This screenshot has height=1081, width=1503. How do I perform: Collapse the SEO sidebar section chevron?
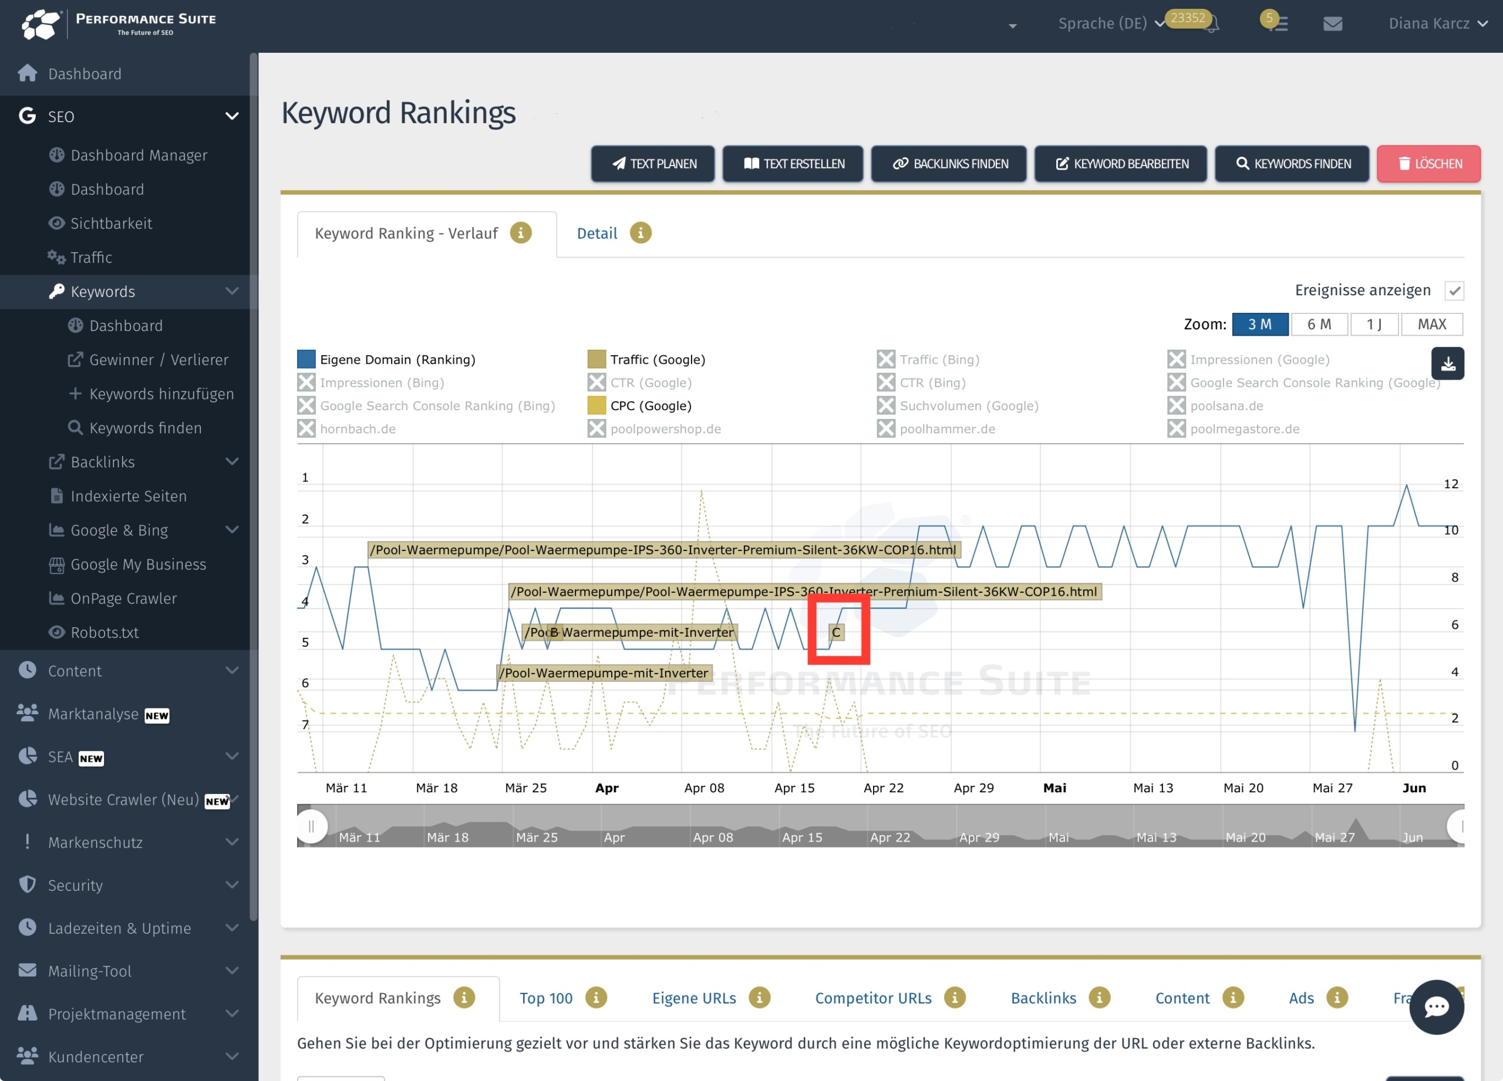232,116
